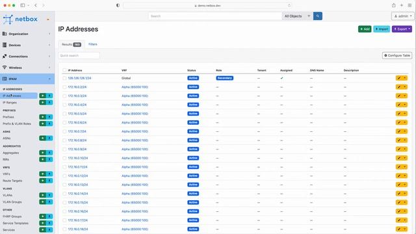The height and width of the screenshot is (234, 416).
Task: Show browser tab overview grid icon
Action: (409, 5)
